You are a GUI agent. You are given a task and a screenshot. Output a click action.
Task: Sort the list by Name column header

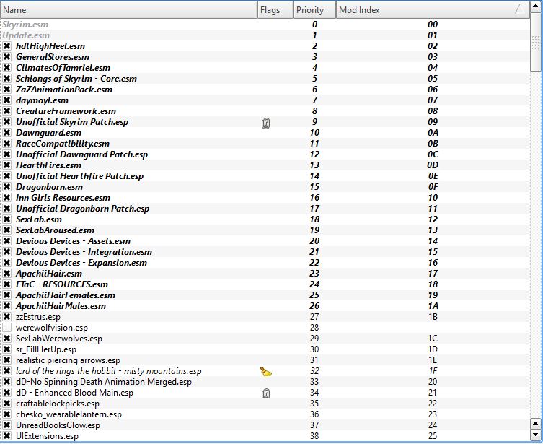coord(128,10)
